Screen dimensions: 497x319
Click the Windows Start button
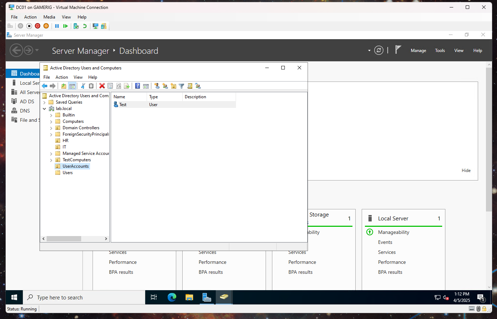click(x=14, y=297)
